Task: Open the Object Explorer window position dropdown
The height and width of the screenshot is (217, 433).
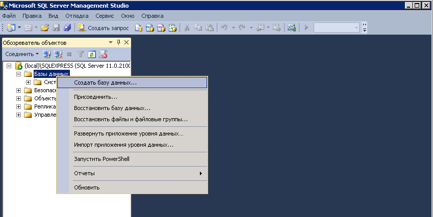Action: pyautogui.click(x=111, y=42)
